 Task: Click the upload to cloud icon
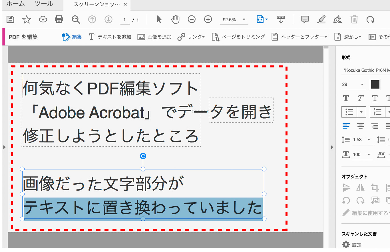click(43, 19)
